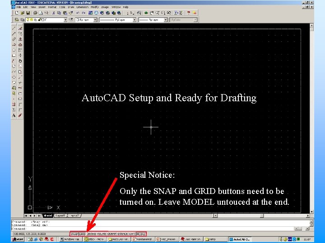
Task: Open the File menu
Action: [x=19, y=7]
